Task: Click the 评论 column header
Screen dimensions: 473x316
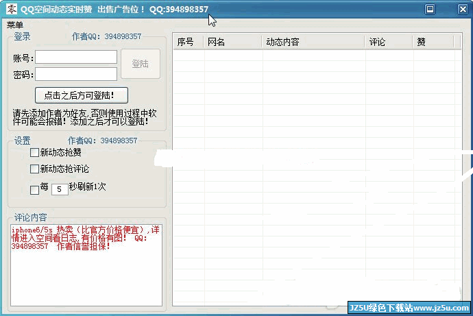Action: (x=389, y=42)
